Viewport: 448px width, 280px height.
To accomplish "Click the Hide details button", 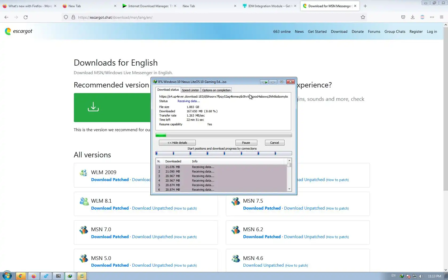I will tap(177, 143).
